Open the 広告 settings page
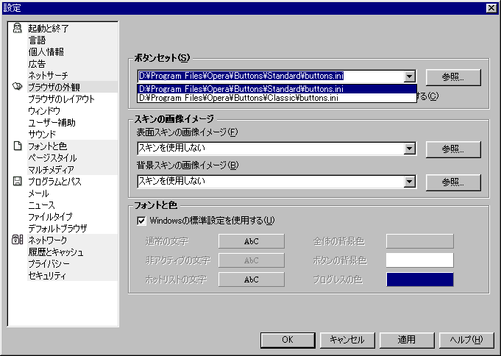Image resolution: width=501 pixels, height=356 pixels. [37, 63]
